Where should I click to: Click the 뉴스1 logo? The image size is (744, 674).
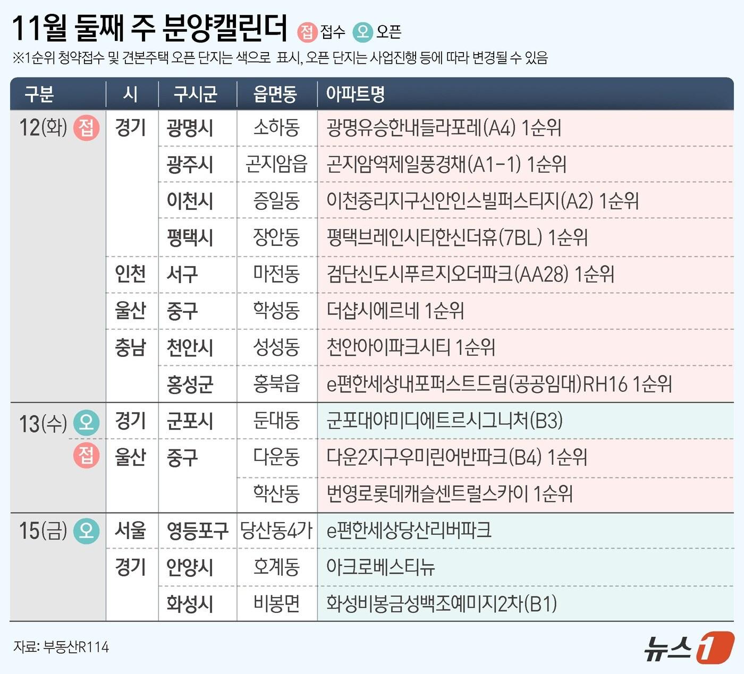pyautogui.click(x=688, y=647)
